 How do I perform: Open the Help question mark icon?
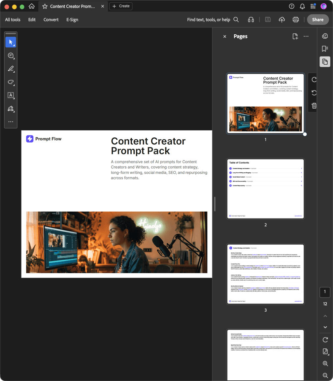click(x=291, y=6)
